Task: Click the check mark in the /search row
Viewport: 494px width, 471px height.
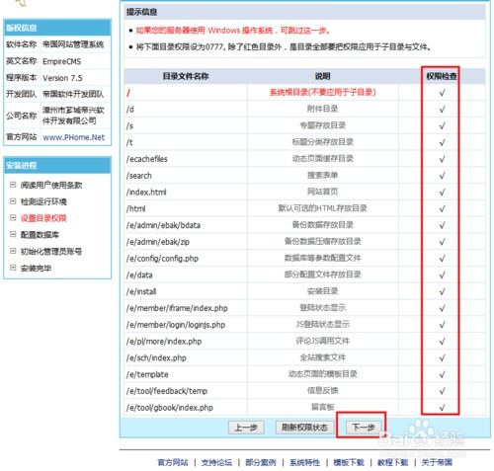Action: (442, 176)
